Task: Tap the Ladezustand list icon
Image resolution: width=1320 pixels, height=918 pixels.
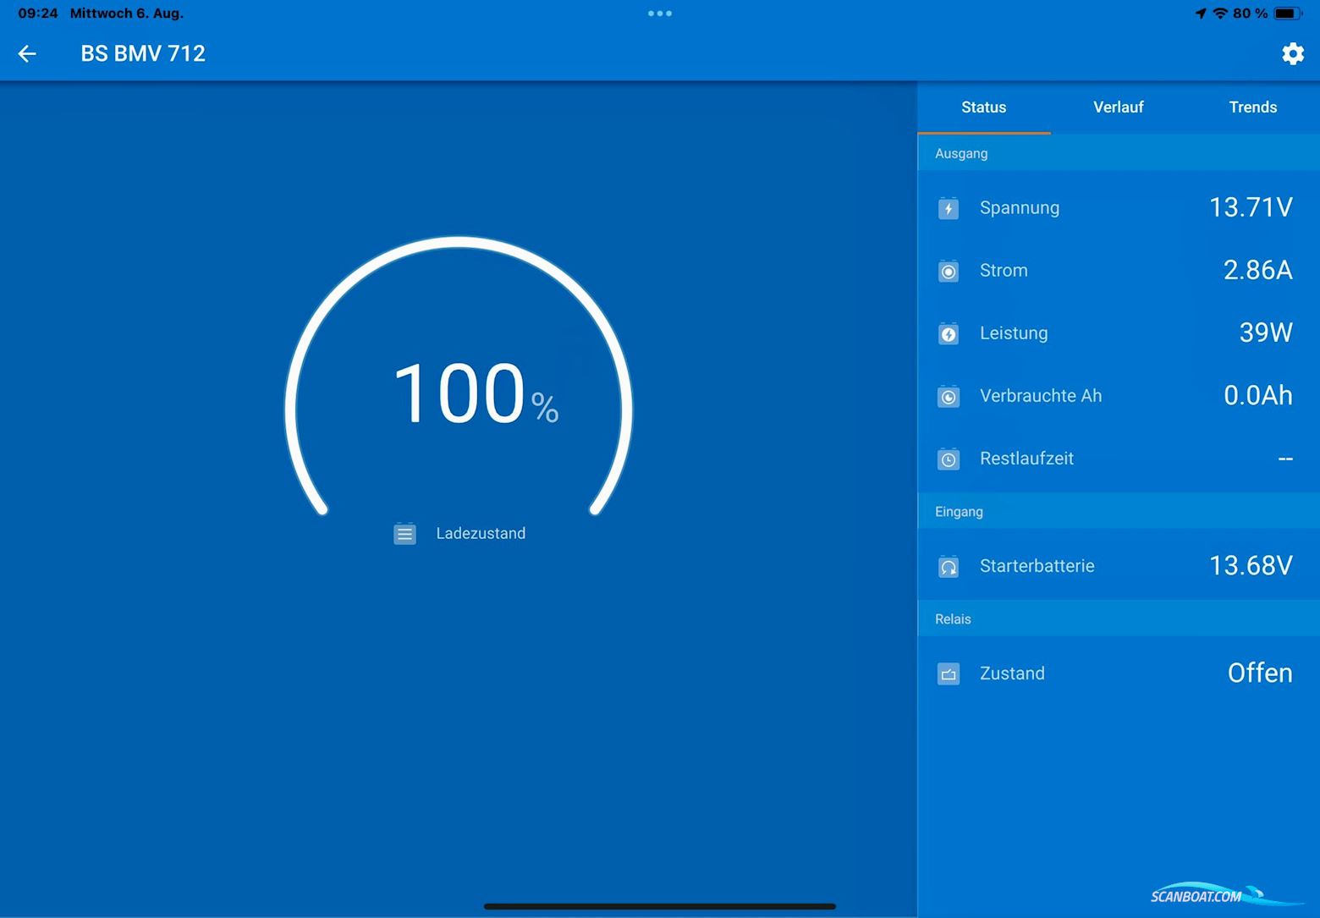Action: point(404,534)
